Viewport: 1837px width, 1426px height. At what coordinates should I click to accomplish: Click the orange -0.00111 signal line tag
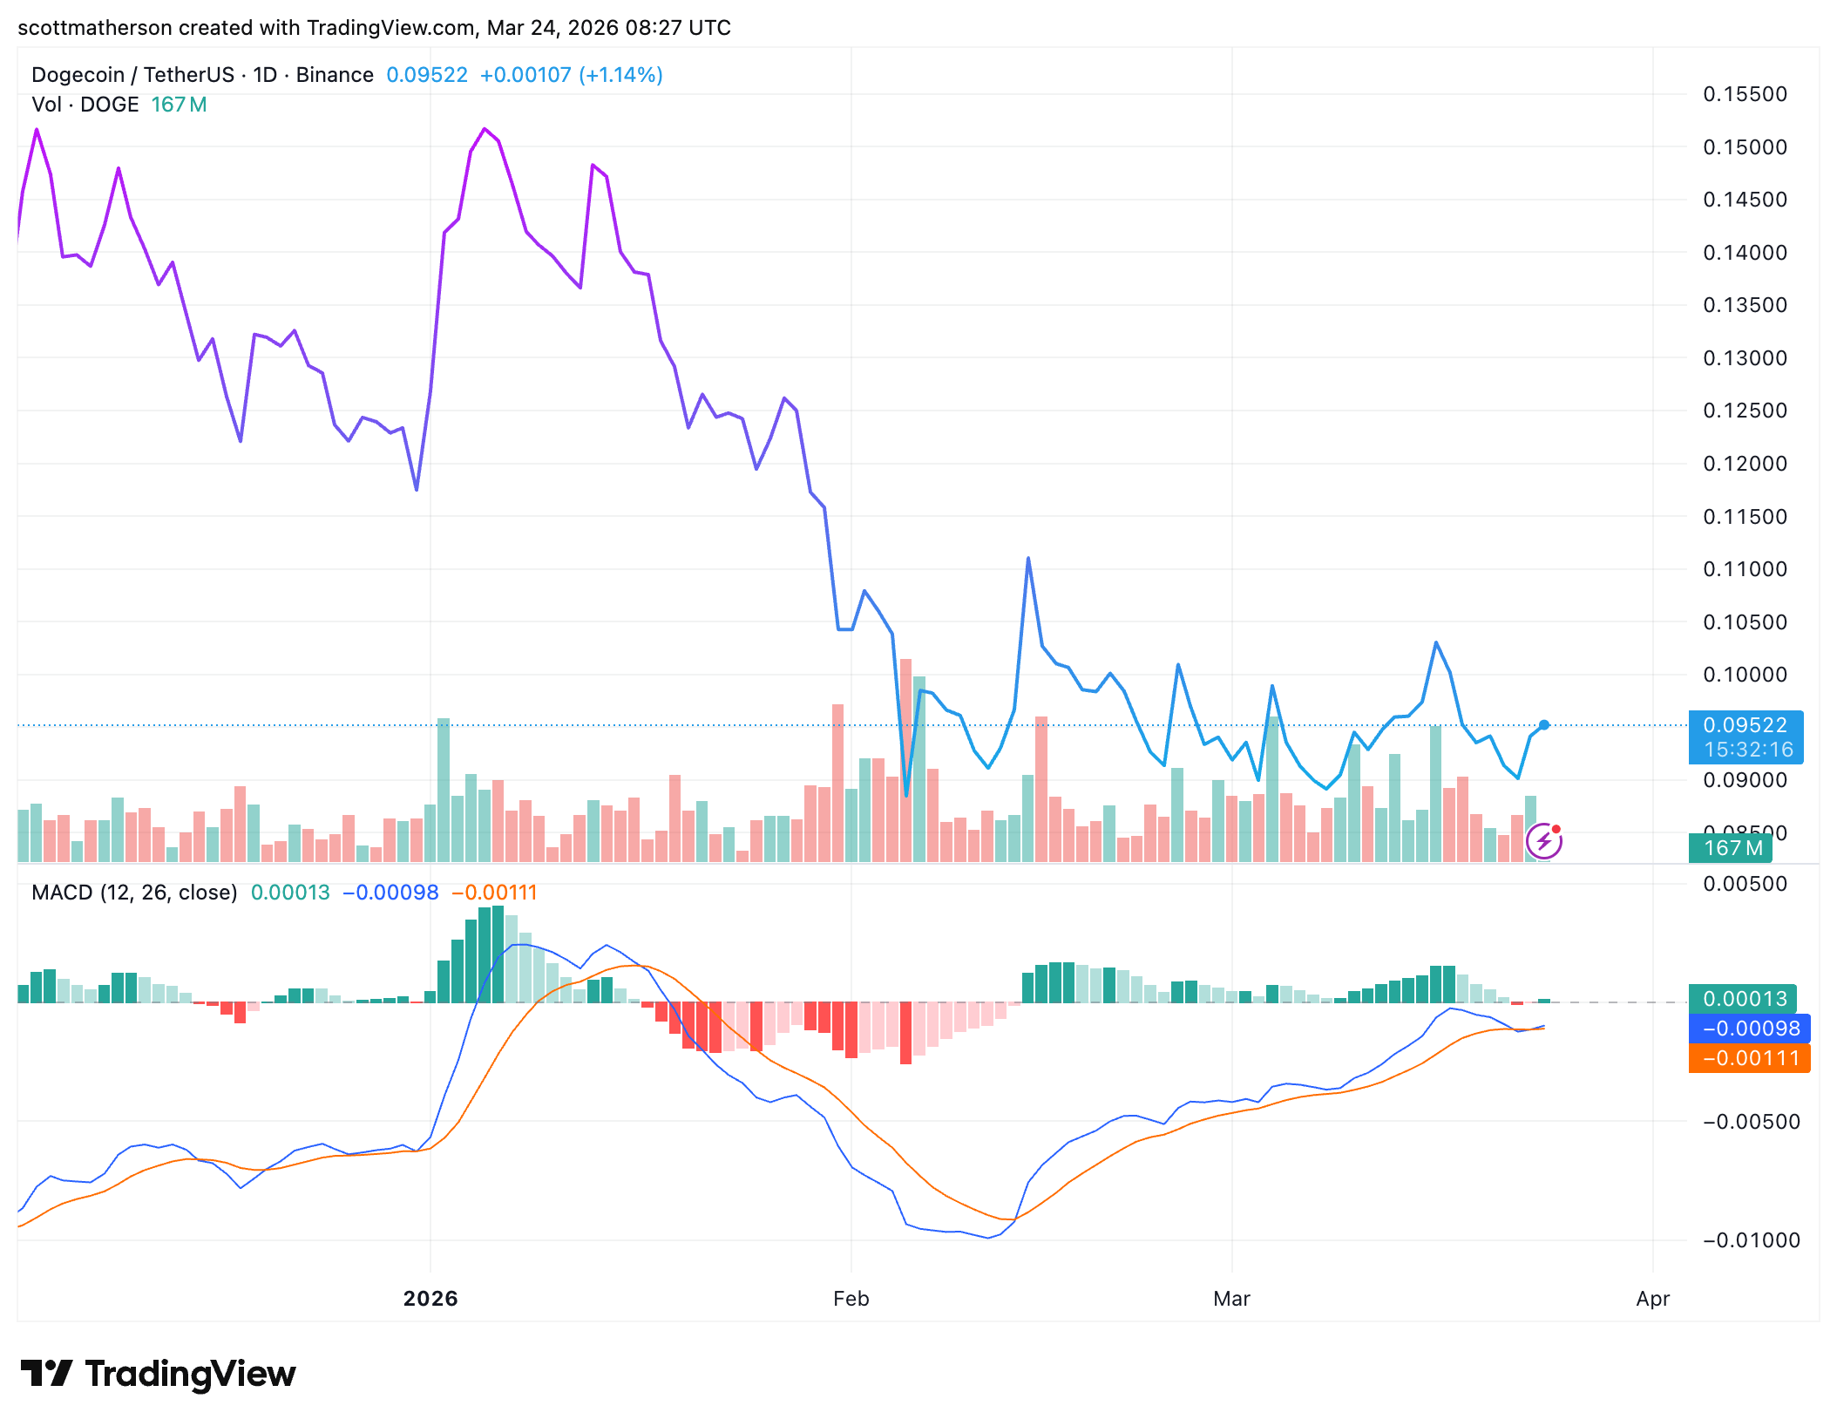1750,1058
